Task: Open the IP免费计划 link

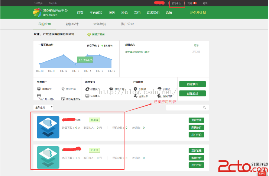Action: pyautogui.click(x=198, y=13)
